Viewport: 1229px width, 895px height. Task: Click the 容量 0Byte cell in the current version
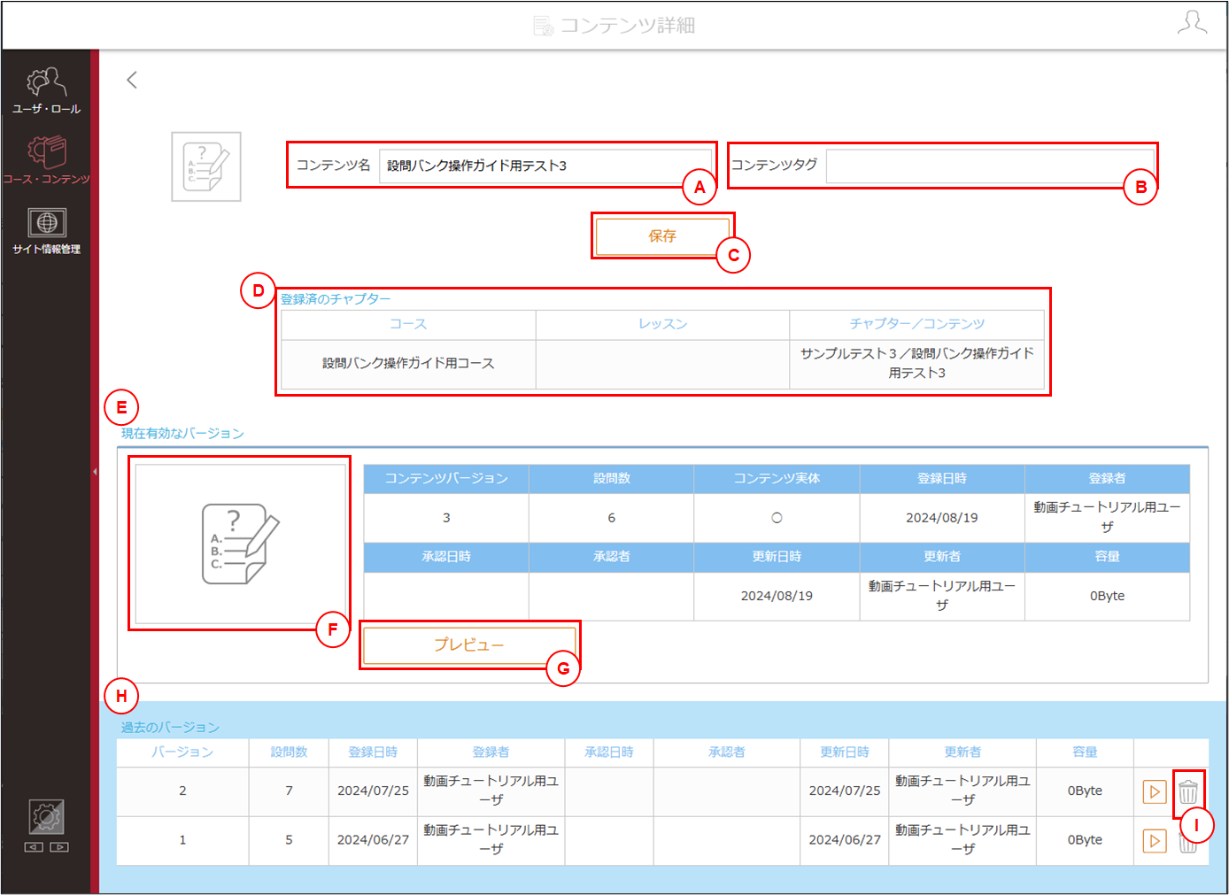tap(1107, 597)
